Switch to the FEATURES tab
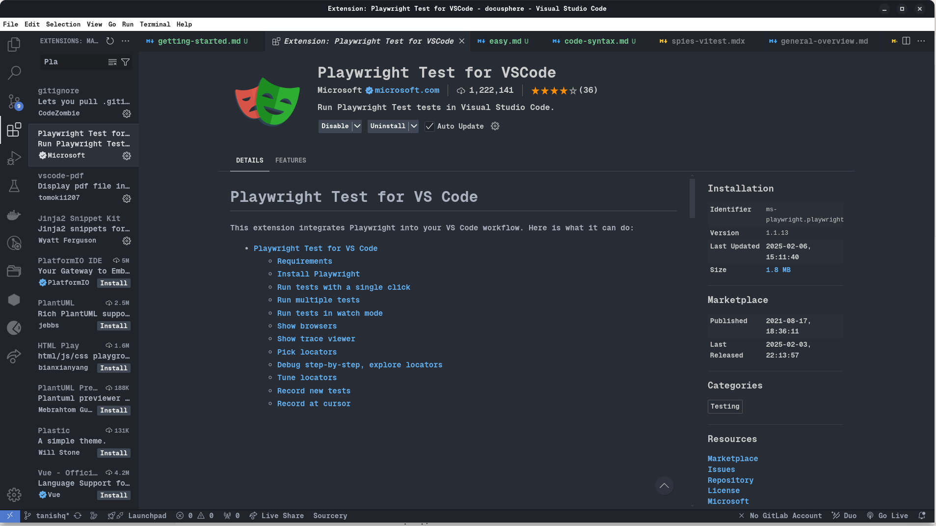 291,161
